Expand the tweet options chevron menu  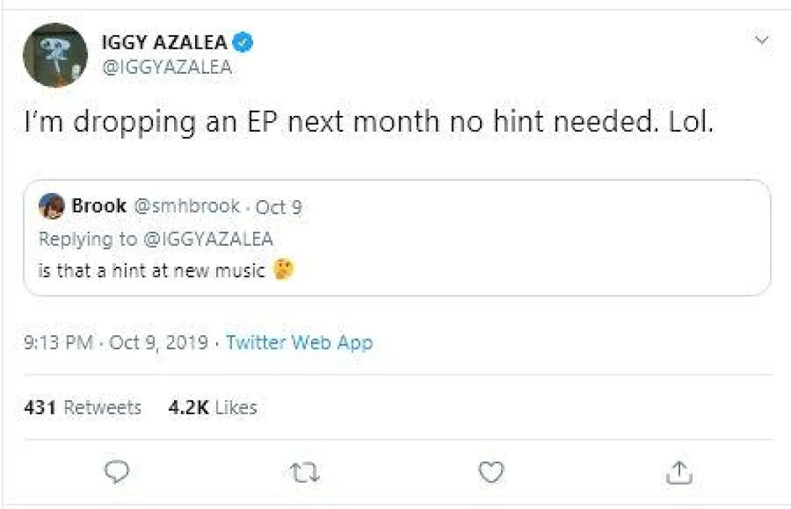(761, 41)
